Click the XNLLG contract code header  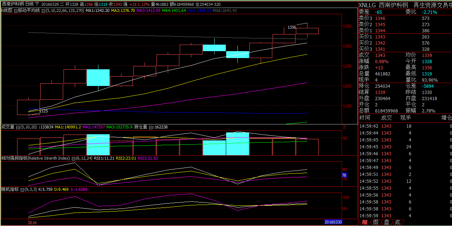point(367,5)
